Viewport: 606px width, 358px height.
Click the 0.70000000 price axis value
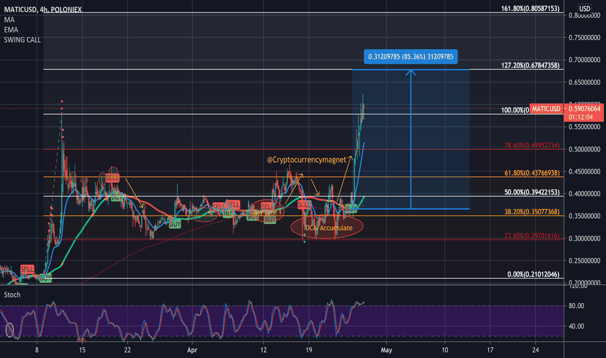(x=585, y=60)
